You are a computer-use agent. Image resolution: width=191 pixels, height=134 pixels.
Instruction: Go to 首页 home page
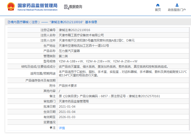click(158, 10)
